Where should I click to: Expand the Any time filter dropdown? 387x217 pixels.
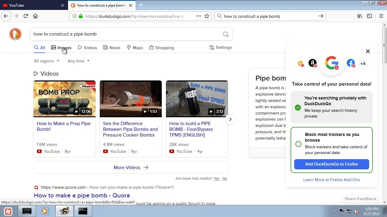pyautogui.click(x=79, y=61)
